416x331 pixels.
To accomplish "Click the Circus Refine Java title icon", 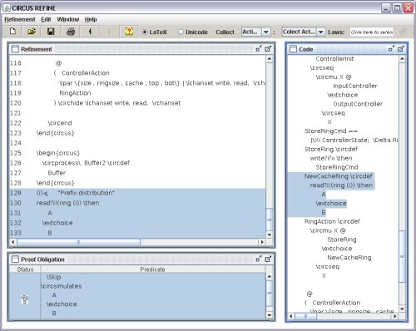I will [7, 7].
